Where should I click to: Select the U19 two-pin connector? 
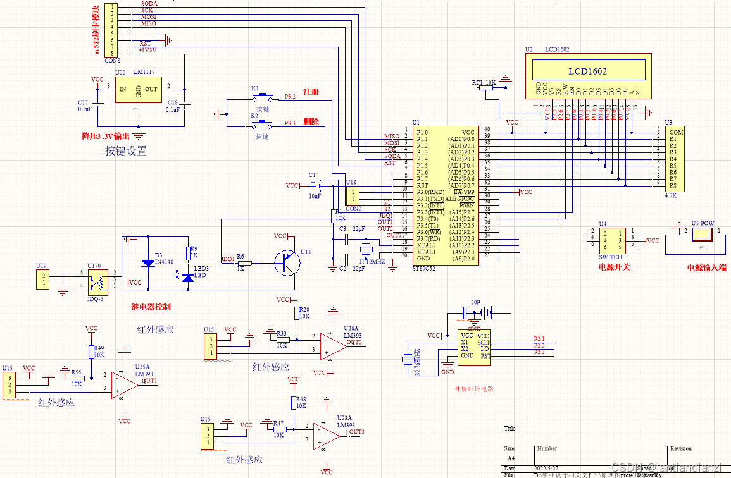(43, 279)
